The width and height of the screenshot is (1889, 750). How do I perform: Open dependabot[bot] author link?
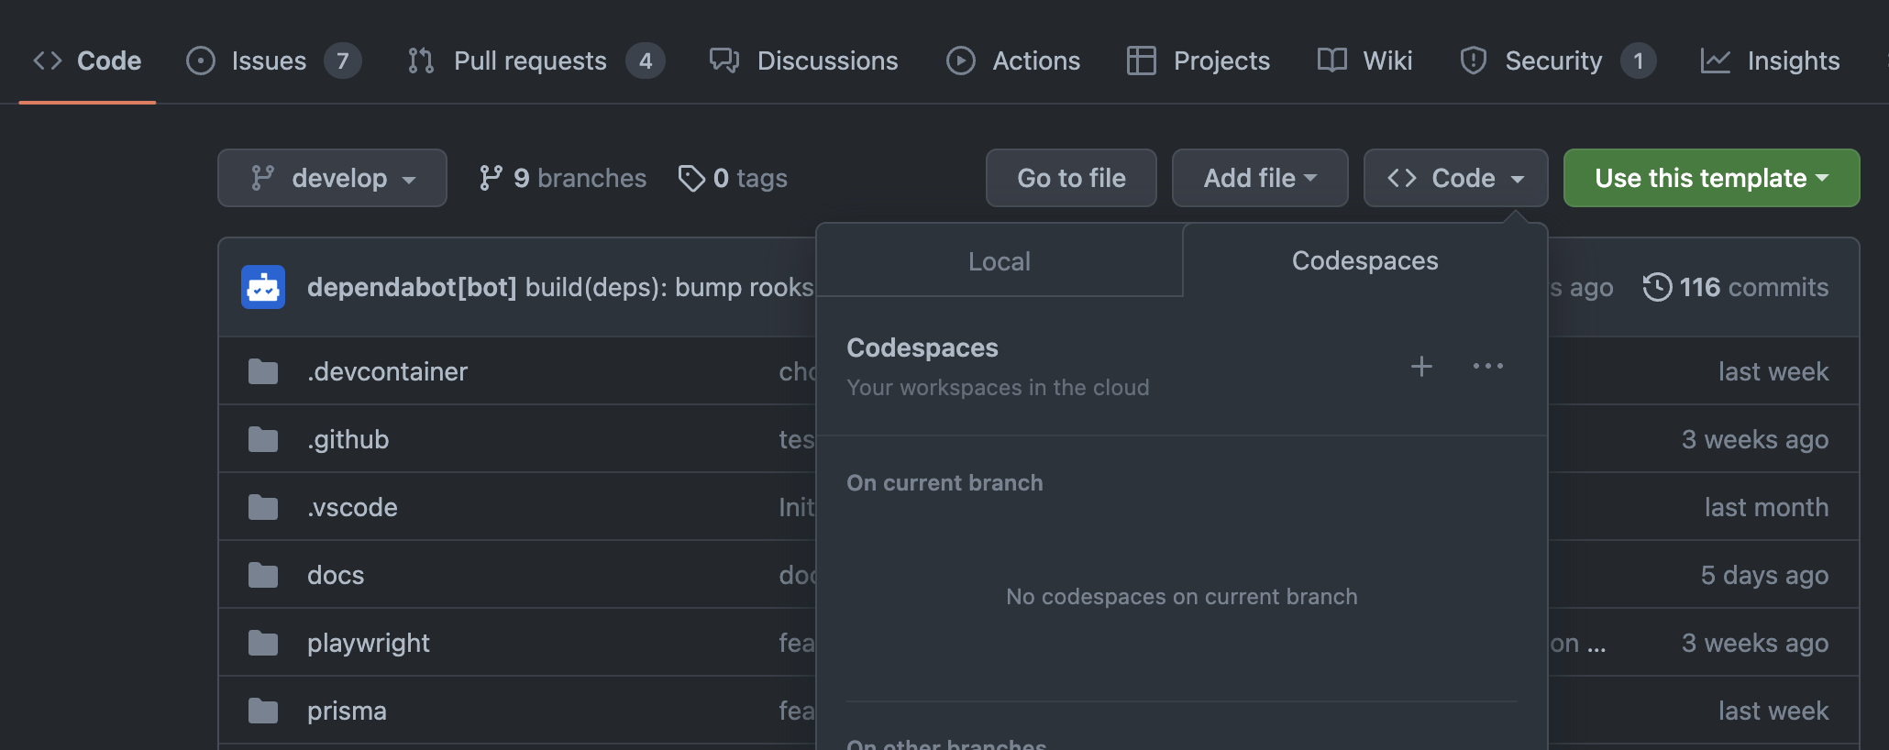[412, 287]
